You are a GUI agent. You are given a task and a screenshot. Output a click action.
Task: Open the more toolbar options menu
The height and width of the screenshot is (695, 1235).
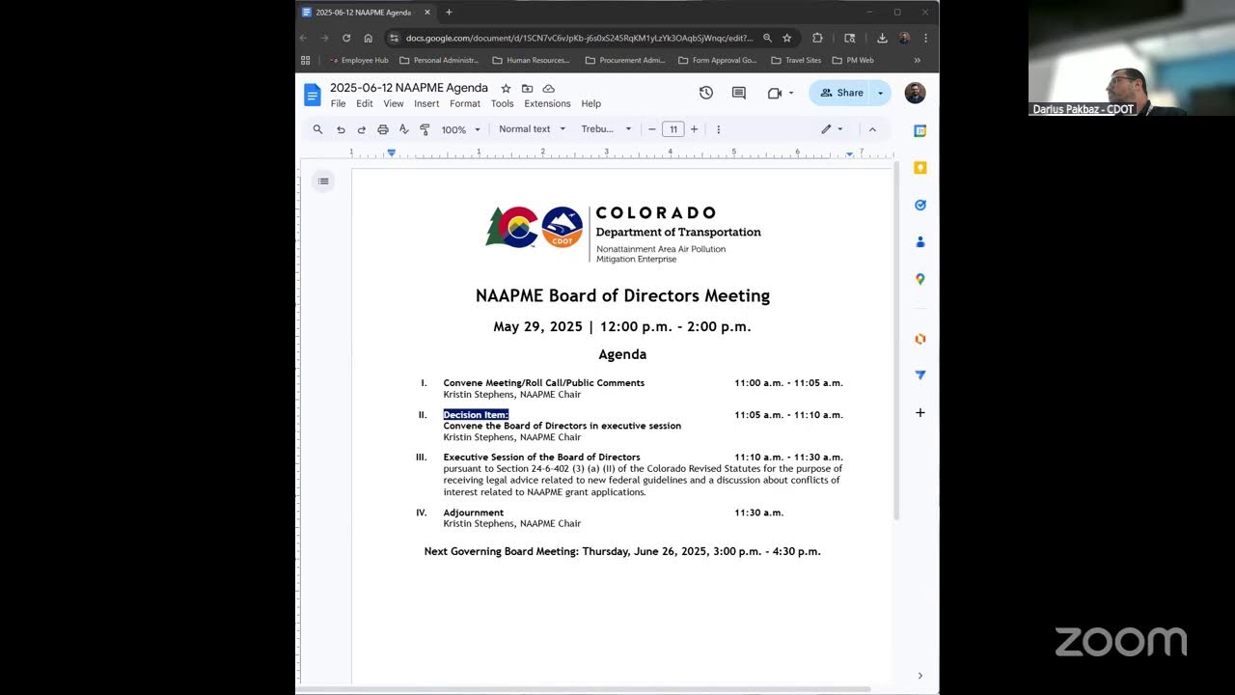[x=718, y=129]
